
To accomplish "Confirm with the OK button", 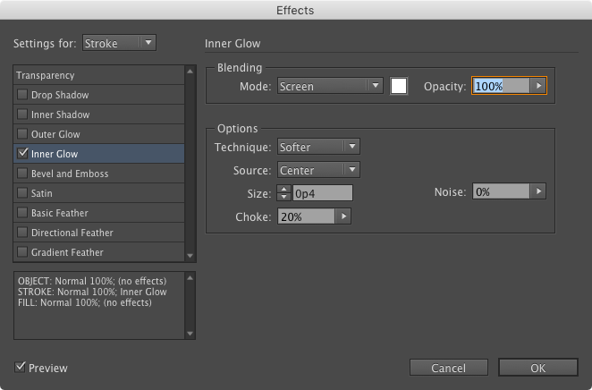I will pos(538,368).
